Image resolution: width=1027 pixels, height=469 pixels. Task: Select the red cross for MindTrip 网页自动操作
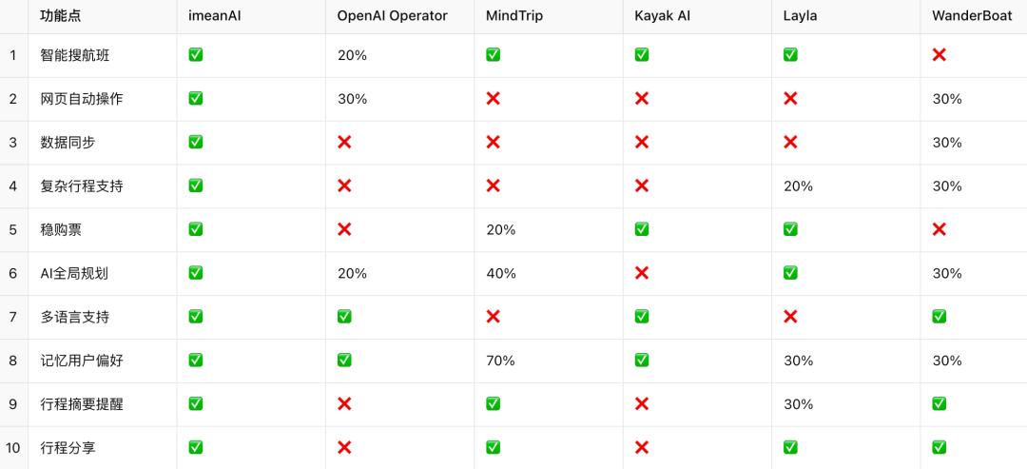click(x=494, y=99)
